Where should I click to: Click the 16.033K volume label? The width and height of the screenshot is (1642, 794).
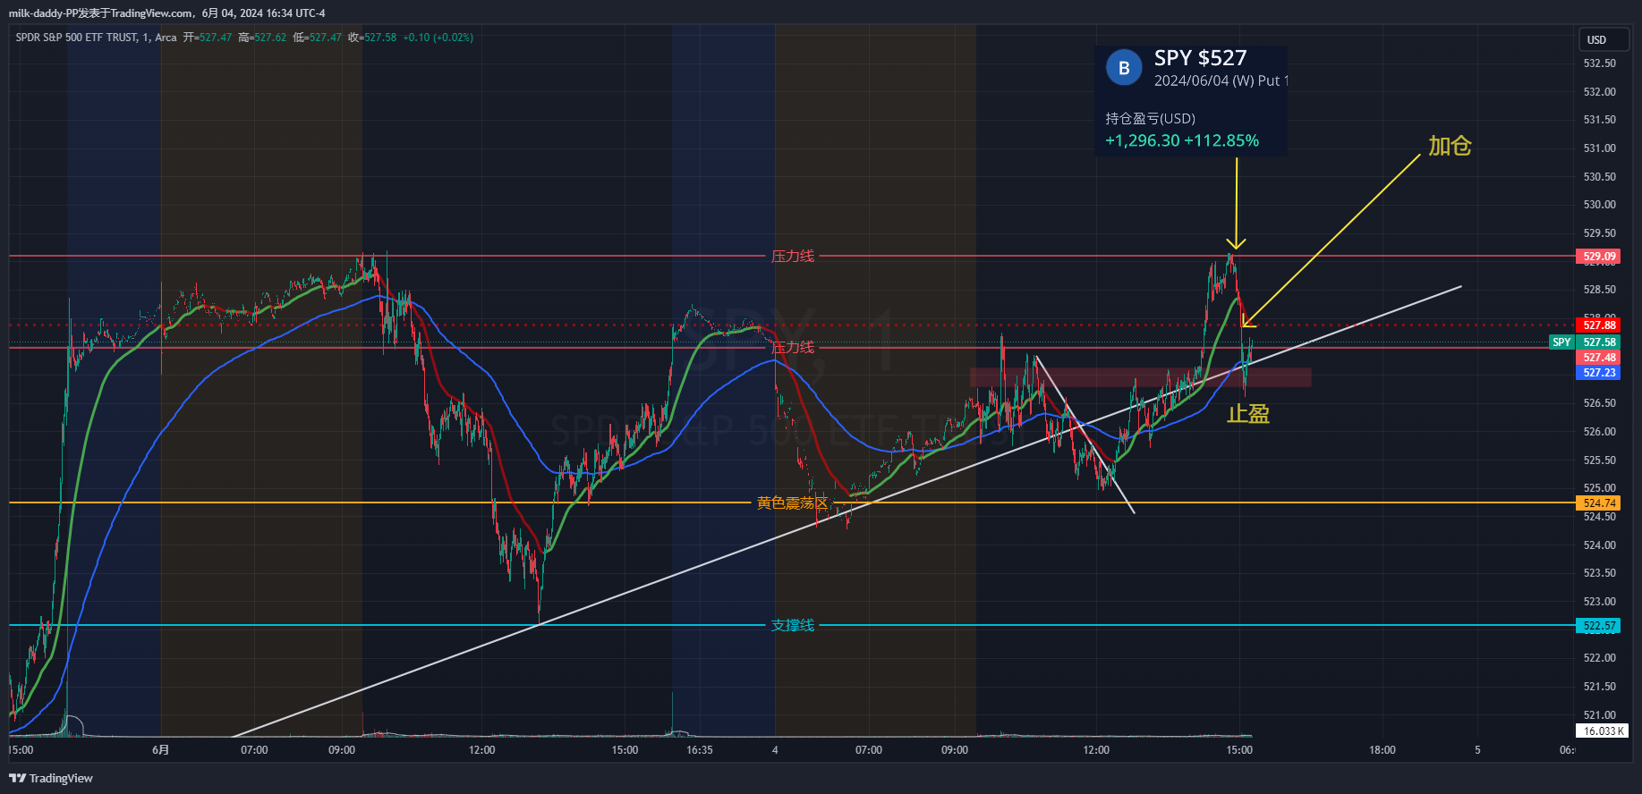1601,731
